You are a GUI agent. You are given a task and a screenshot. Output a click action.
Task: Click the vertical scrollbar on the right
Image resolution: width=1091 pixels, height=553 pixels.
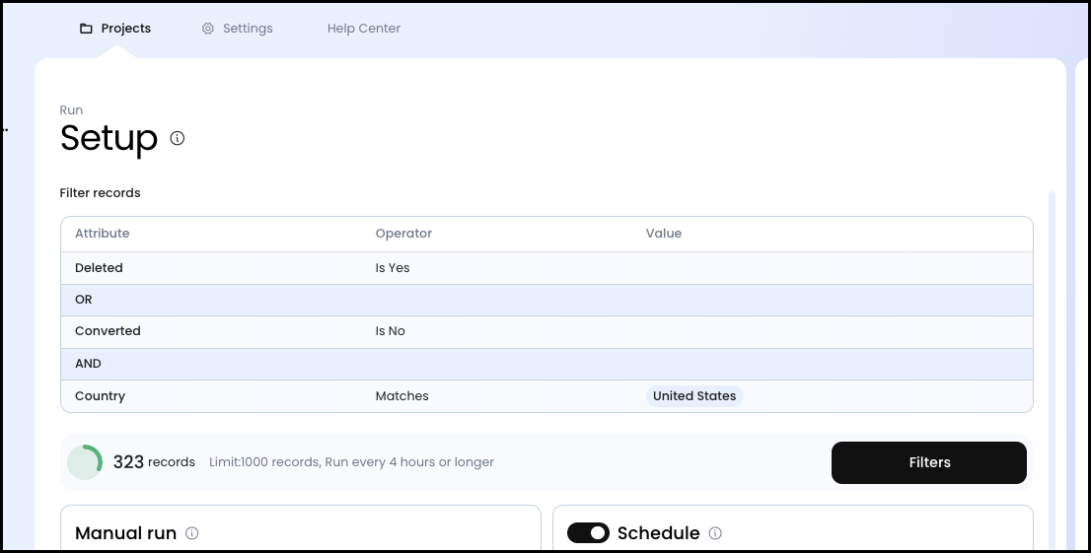pos(1052,369)
